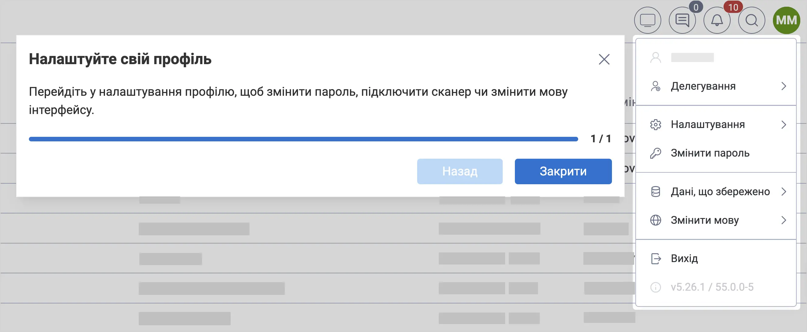Screen dimensions: 807x332
Task: Open the search magnifier icon
Action: point(751,20)
